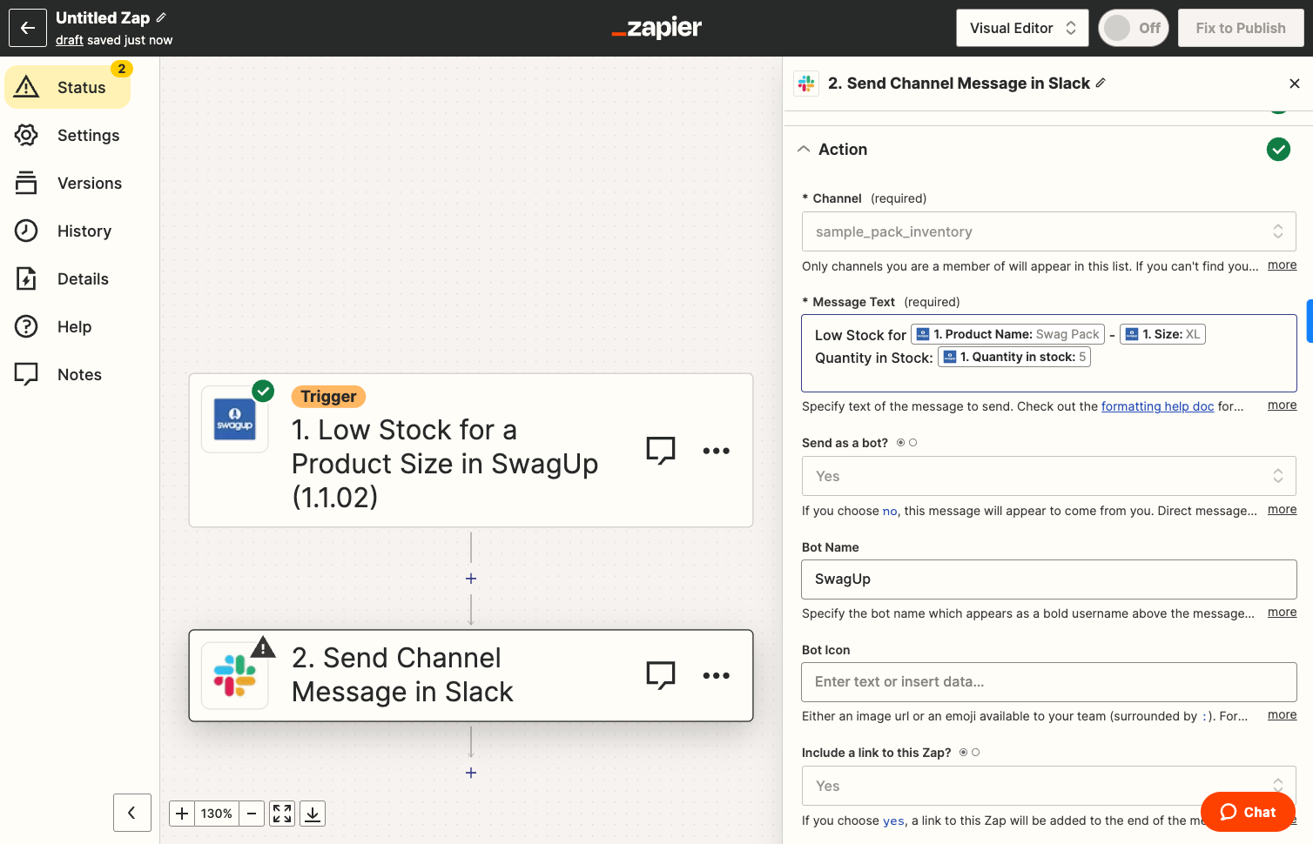Zoom in on the canvas with plus button

[x=182, y=814]
